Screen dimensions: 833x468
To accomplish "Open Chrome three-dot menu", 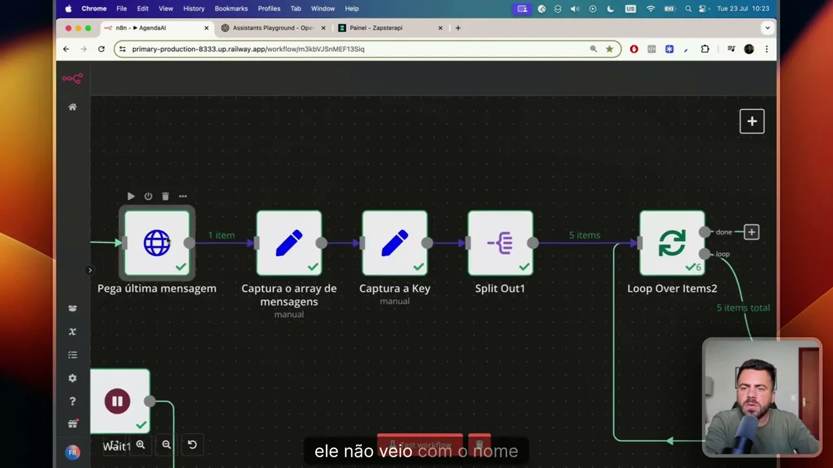I will (x=767, y=49).
